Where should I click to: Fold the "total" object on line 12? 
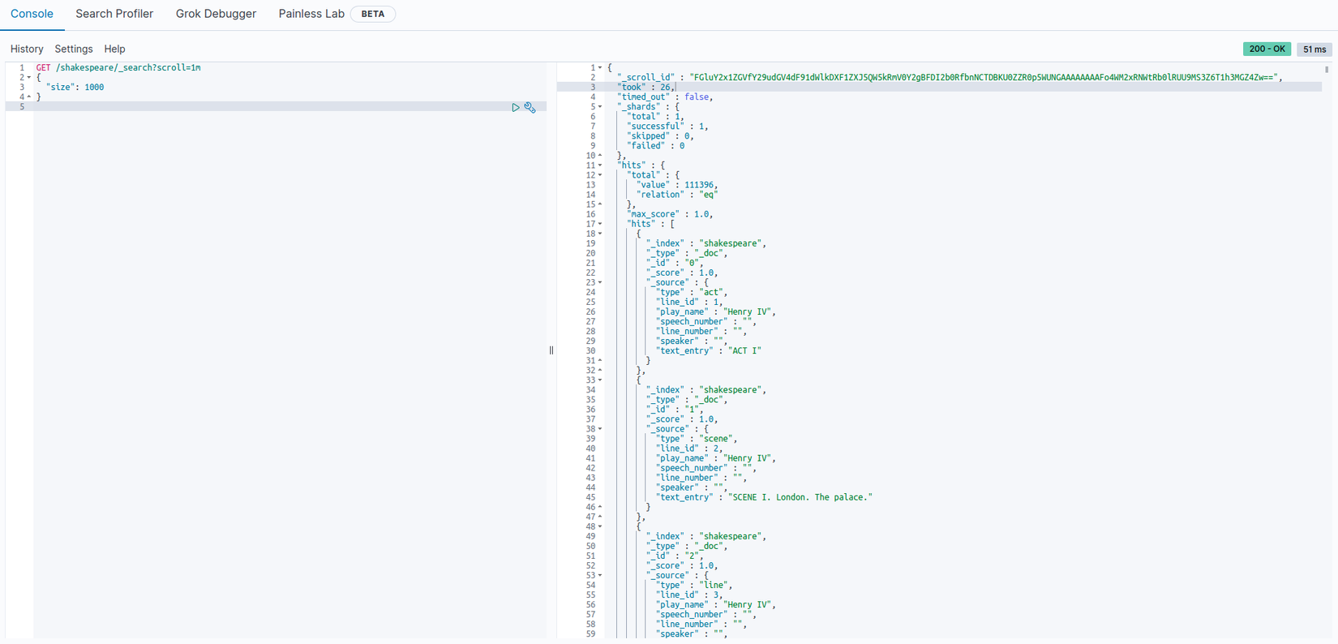click(600, 175)
